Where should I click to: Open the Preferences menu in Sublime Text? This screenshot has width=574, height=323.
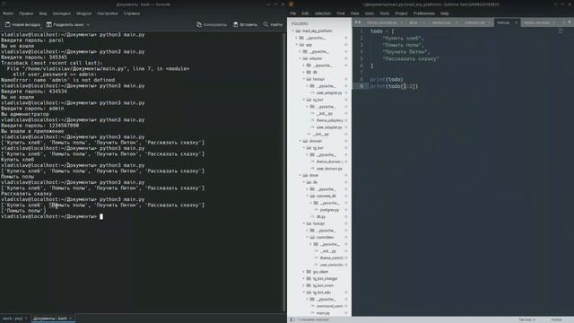424,13
